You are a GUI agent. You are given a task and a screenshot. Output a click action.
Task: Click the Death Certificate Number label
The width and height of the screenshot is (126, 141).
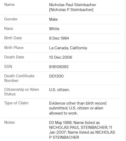coord(19,78)
